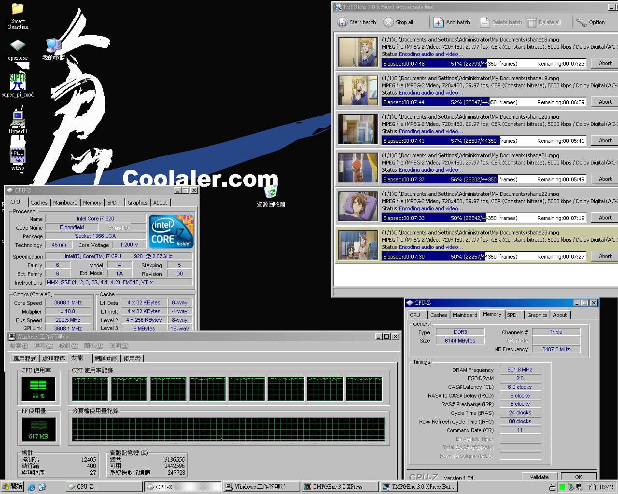Abort the shana23.mpg encoding job

pyautogui.click(x=605, y=256)
